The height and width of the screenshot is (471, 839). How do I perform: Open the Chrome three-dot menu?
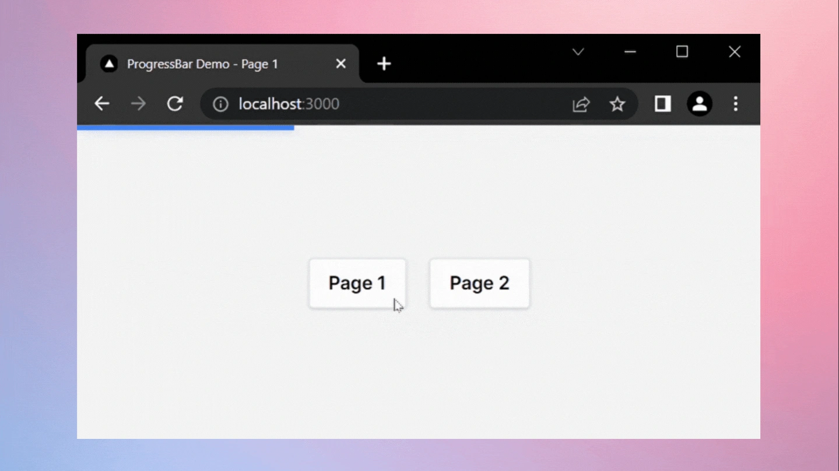coord(735,104)
